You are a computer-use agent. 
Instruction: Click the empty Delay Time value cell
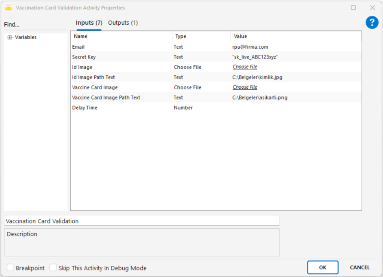[x=295, y=108]
